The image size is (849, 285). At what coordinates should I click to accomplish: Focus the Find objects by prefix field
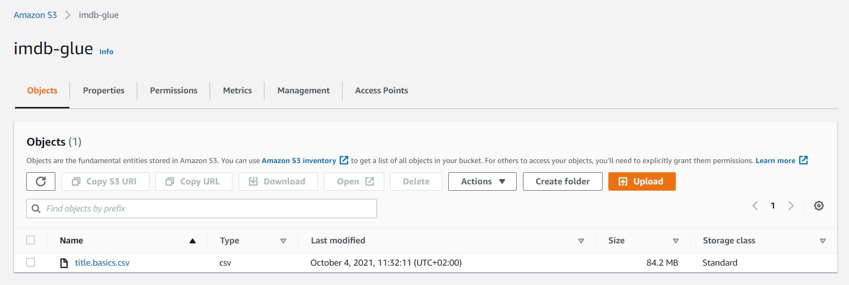201,209
